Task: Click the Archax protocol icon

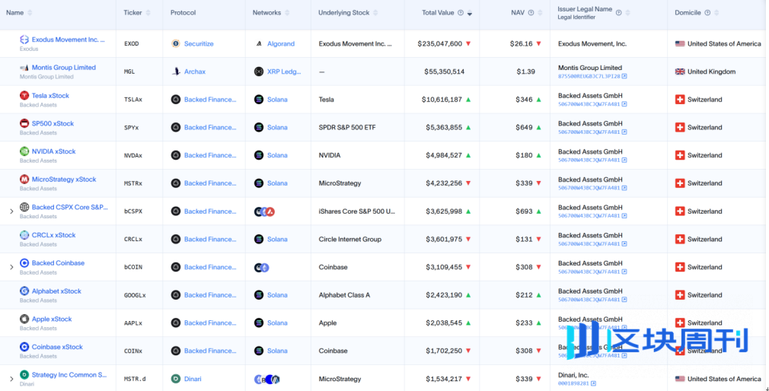Action: tap(176, 72)
